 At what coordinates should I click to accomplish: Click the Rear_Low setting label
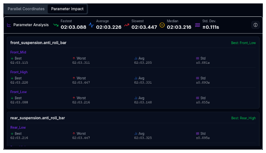tap(18, 128)
